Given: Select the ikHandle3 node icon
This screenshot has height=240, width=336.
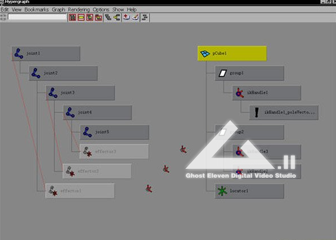Looking at the screenshot, I should (239, 152).
